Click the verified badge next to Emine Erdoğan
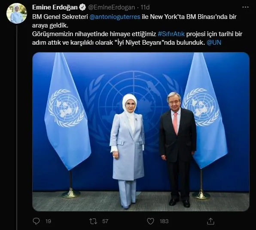Viewport: 256px width, 230px height. pyautogui.click(x=82, y=7)
